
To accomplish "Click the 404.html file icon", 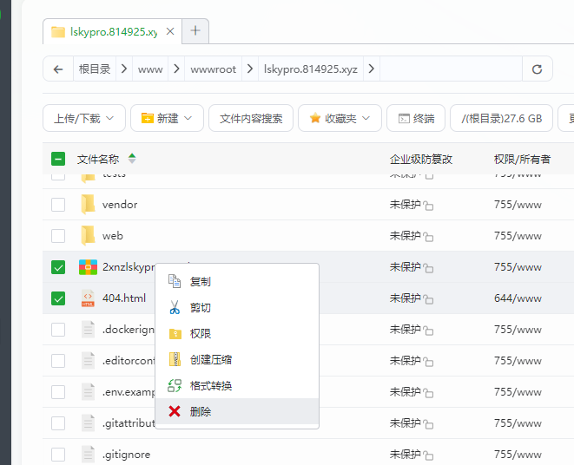I will [x=88, y=298].
